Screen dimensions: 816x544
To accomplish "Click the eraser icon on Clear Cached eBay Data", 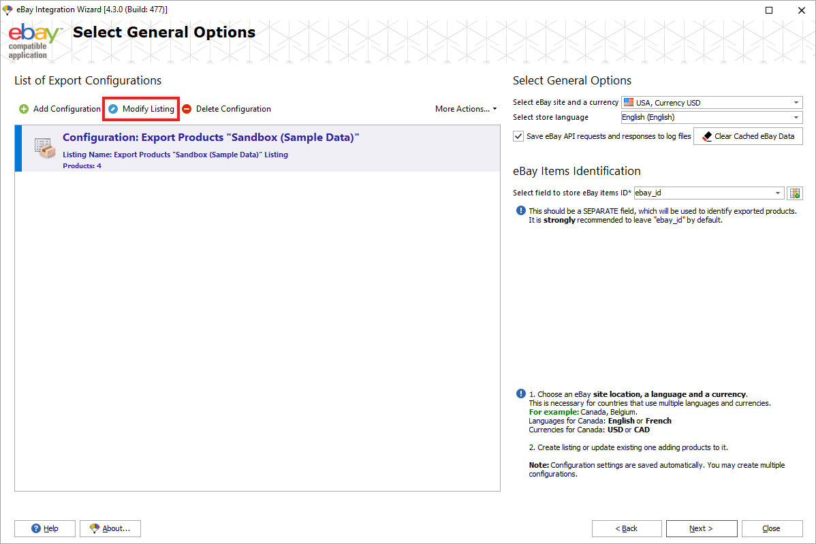I will pyautogui.click(x=707, y=136).
